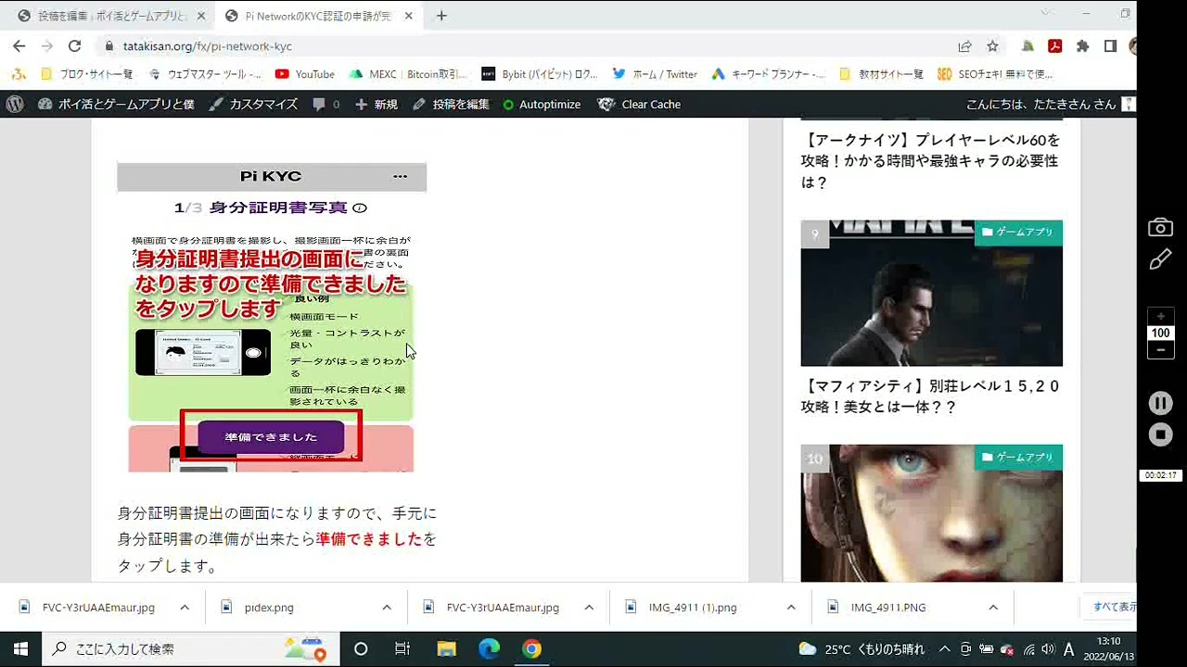Click the green extension icon beside the star
Viewport: 1187px width, 667px height.
tap(1027, 45)
